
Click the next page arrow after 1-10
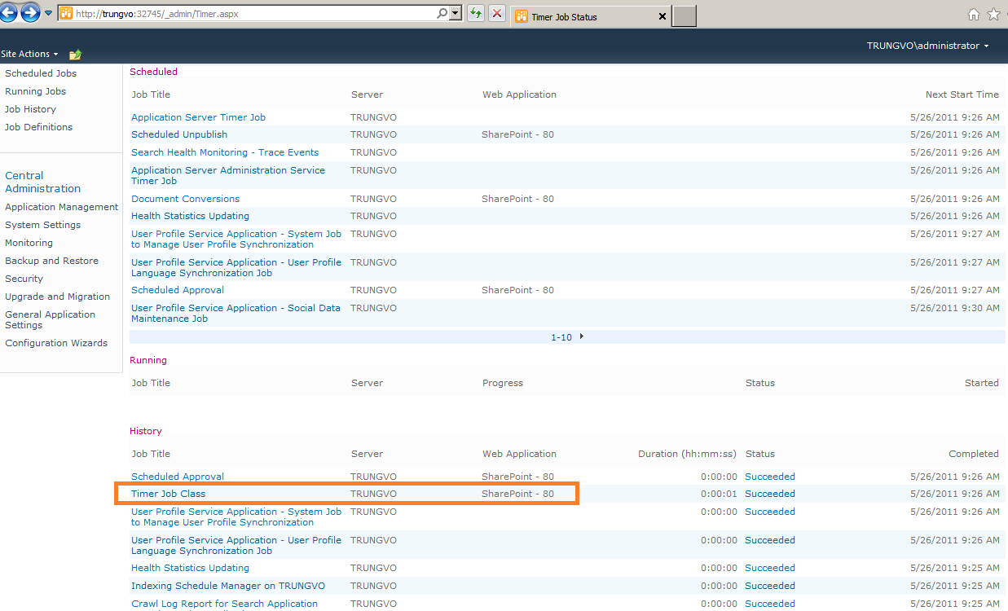[x=581, y=336]
